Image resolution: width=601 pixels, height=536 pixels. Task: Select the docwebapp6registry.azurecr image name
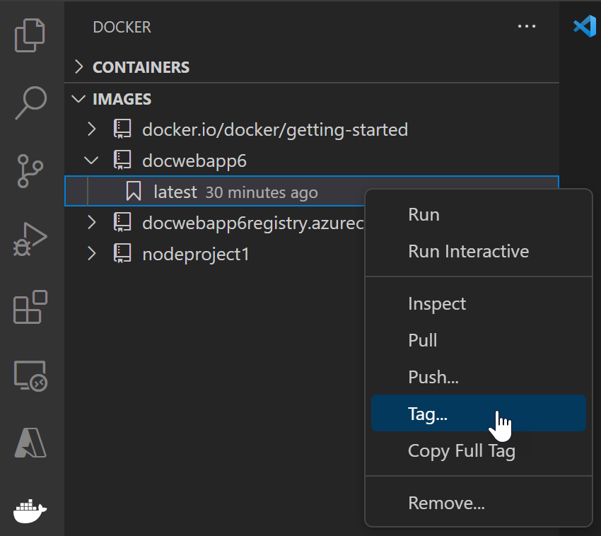tap(253, 223)
